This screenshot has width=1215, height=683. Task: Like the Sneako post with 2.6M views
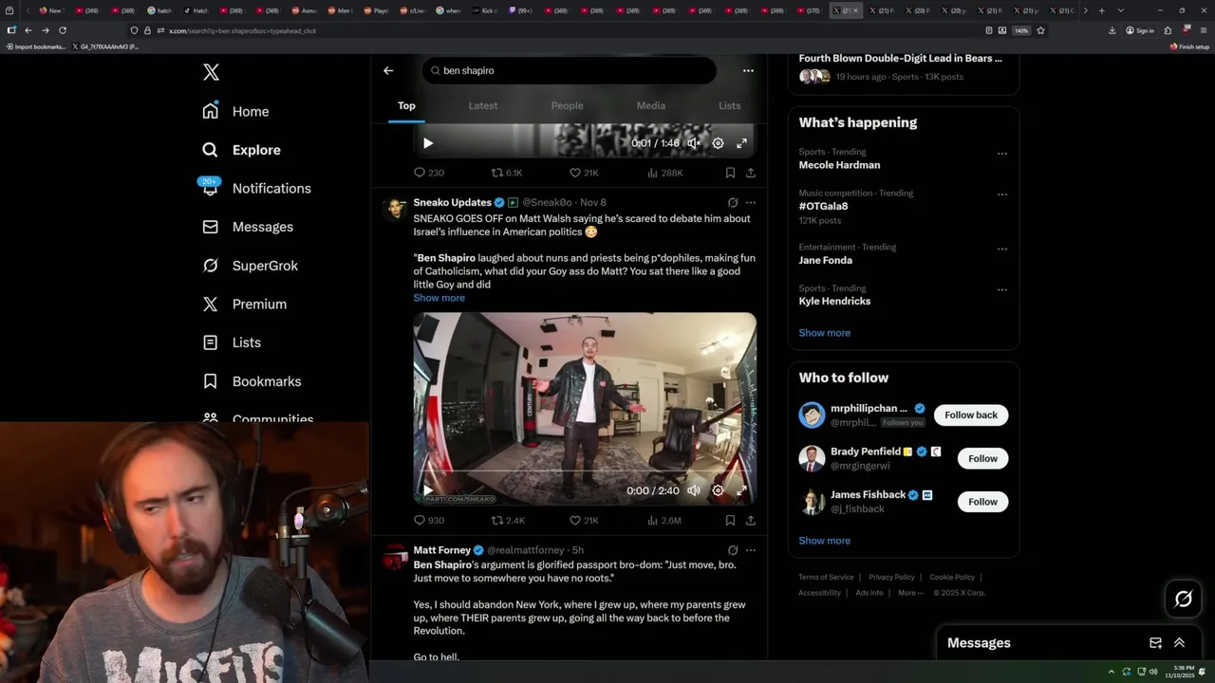tap(584, 520)
